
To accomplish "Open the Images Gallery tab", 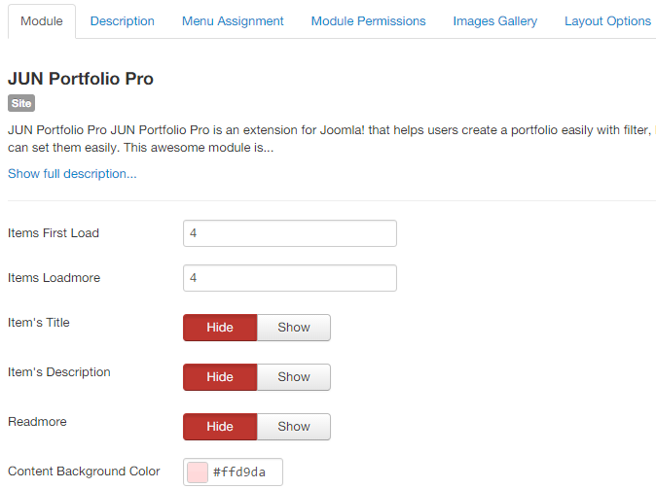I will point(495,21).
